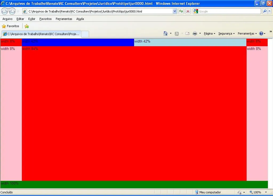Open the Segurança command bar menu
Viewport: 273px width, 196px height.
click(x=226, y=34)
